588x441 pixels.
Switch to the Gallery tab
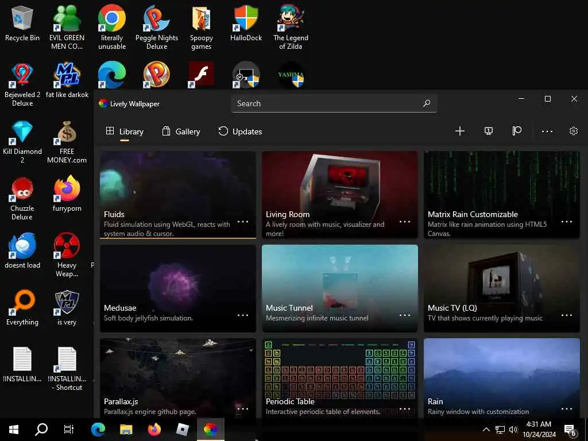point(181,131)
